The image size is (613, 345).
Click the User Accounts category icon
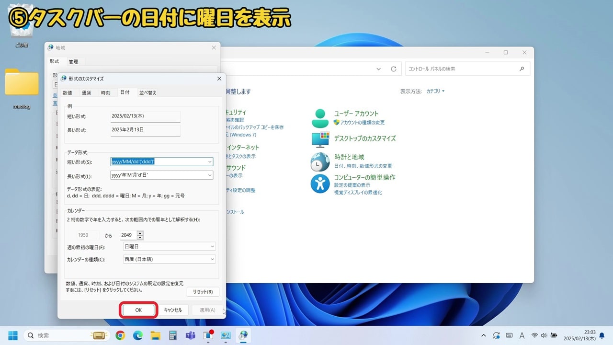320,118
